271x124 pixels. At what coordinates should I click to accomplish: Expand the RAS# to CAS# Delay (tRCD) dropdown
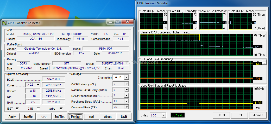tap(127, 90)
